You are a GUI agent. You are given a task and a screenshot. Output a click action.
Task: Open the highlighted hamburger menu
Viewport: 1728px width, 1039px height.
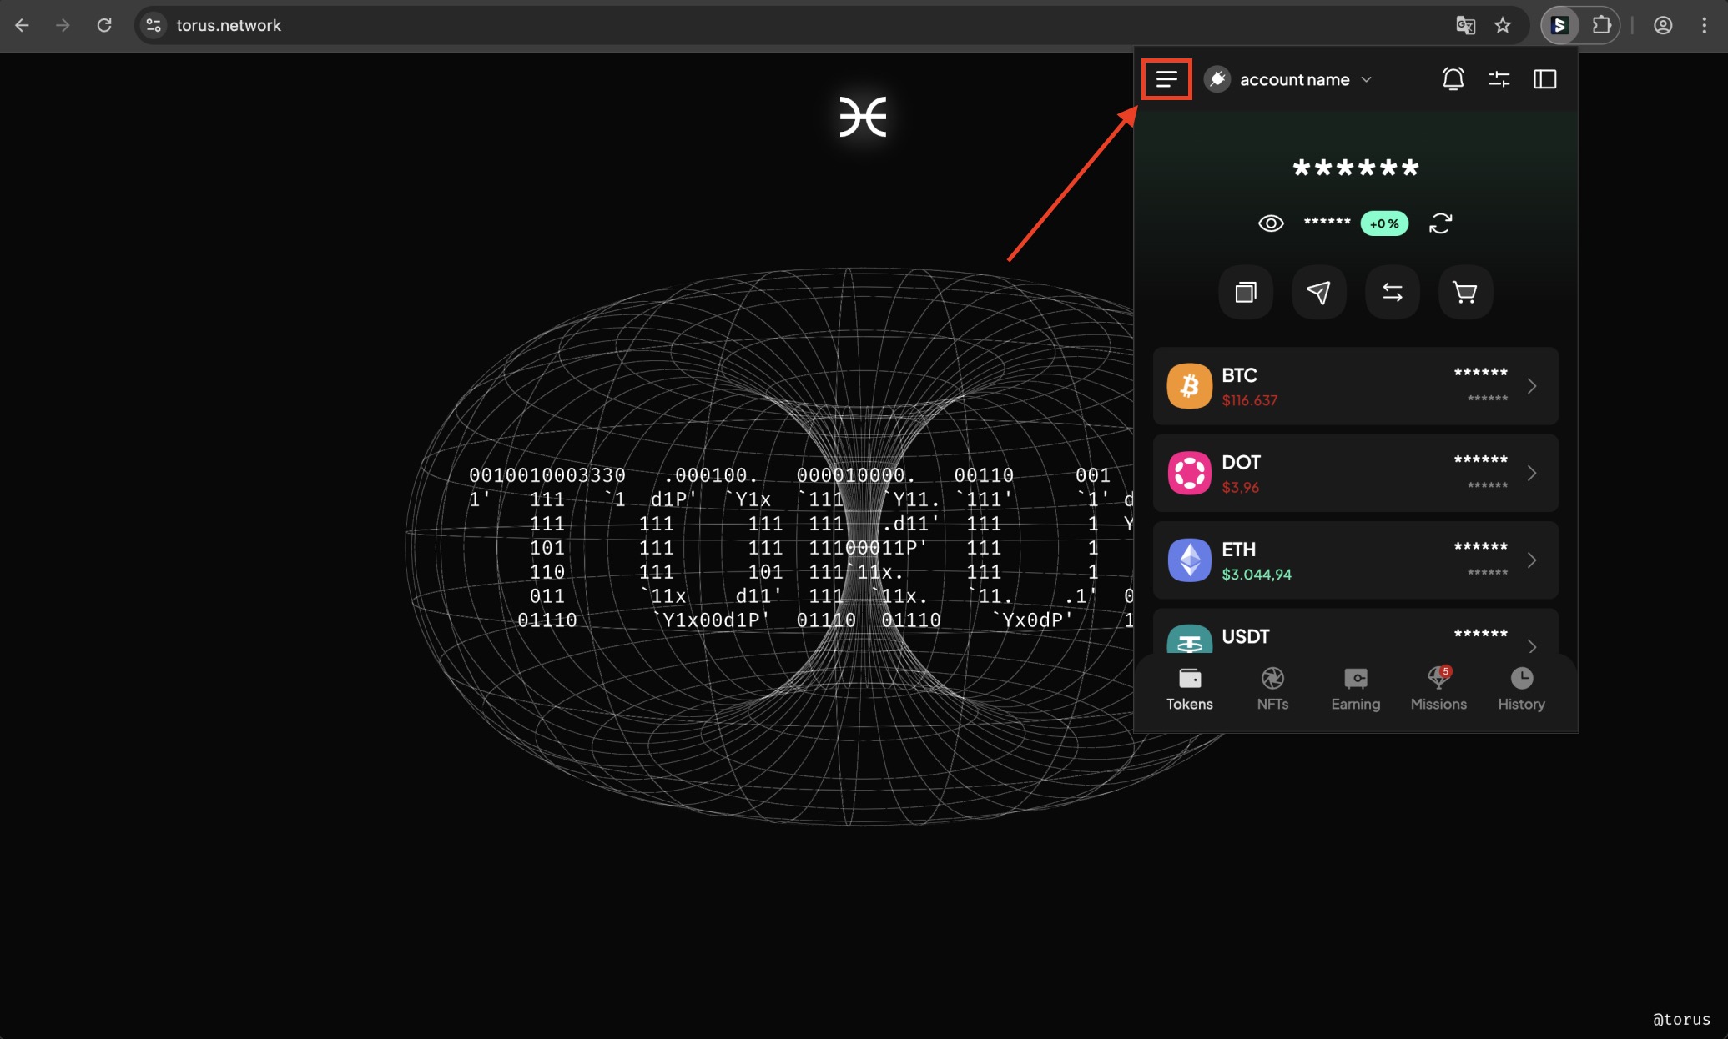1166,79
